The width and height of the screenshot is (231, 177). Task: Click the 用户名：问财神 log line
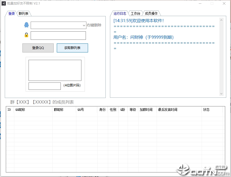[x=144, y=37]
